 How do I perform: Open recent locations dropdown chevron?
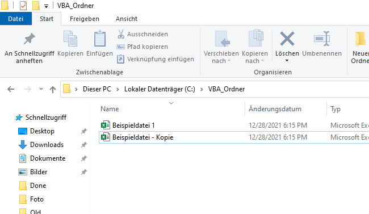41,89
